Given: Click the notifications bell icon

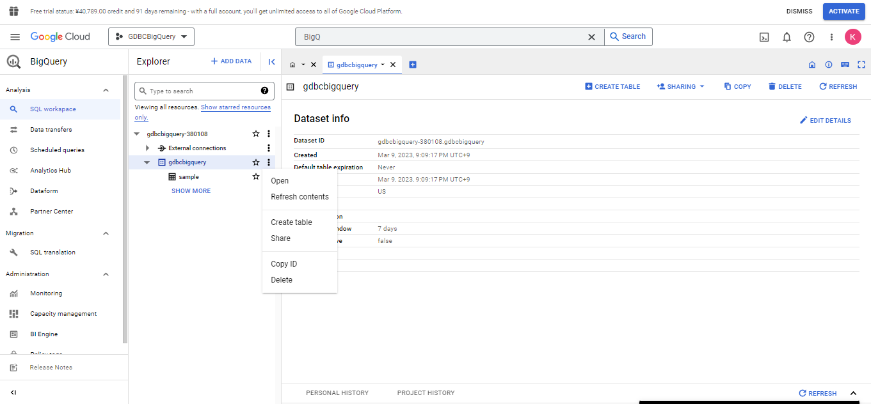Looking at the screenshot, I should (x=787, y=37).
